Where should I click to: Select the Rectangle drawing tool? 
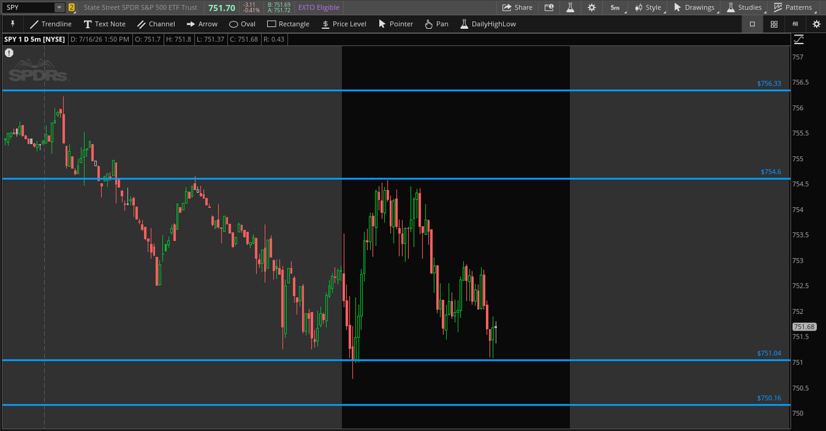[288, 23]
